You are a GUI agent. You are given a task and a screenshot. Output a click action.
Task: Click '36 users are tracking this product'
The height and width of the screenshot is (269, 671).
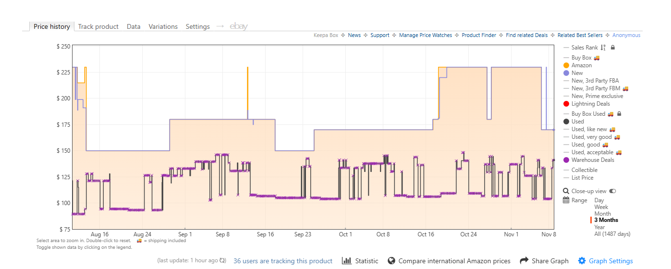coord(283,261)
